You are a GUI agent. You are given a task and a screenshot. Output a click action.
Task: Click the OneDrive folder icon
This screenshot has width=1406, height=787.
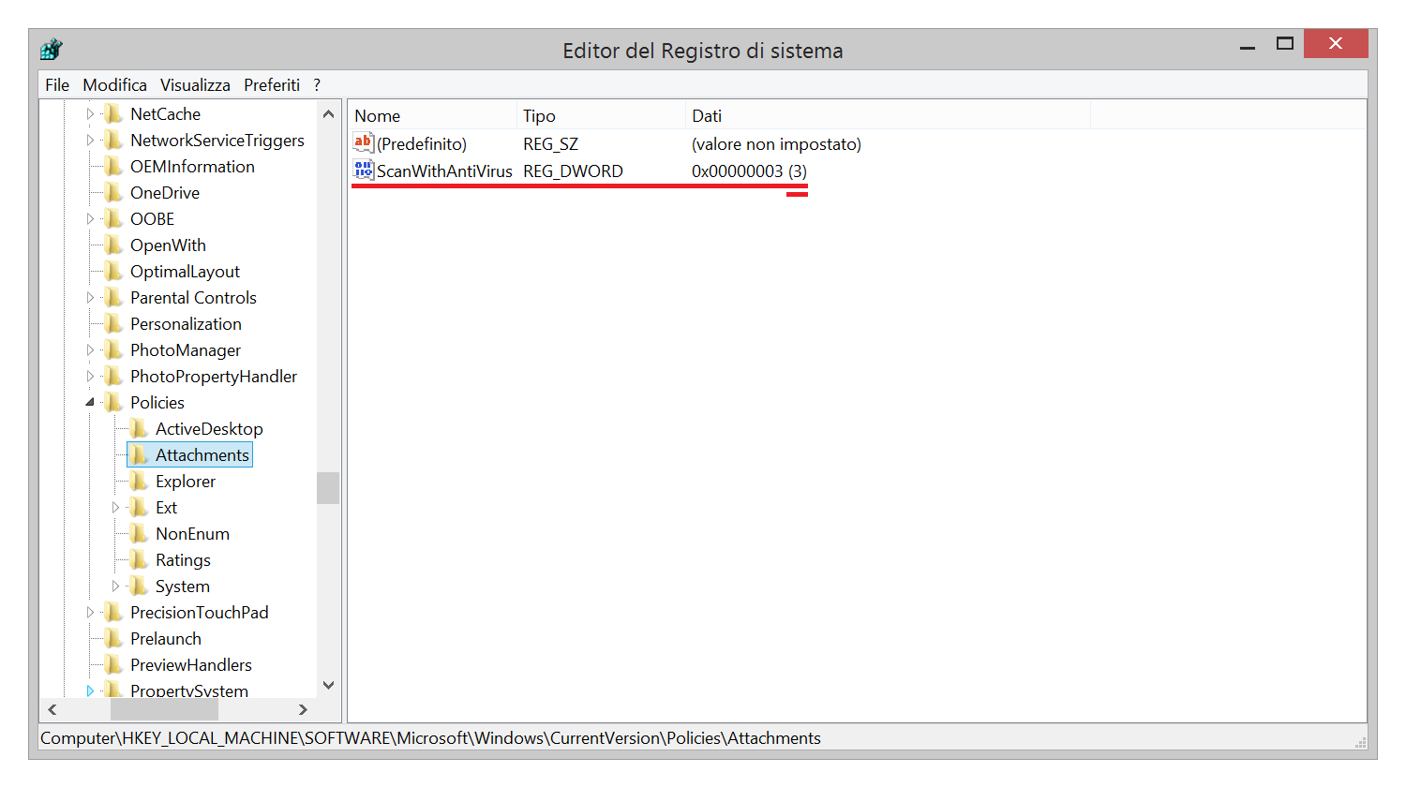[x=113, y=193]
